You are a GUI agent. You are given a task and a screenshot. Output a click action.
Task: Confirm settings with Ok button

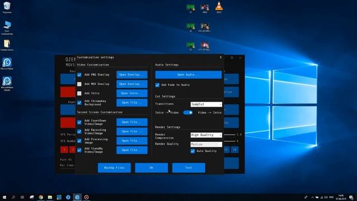coord(151,167)
